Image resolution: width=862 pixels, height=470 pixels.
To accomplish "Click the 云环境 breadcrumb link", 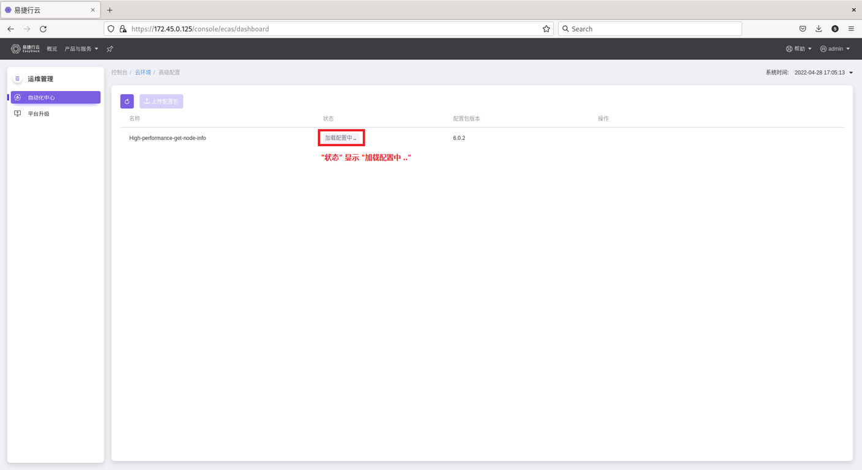I will tap(143, 72).
